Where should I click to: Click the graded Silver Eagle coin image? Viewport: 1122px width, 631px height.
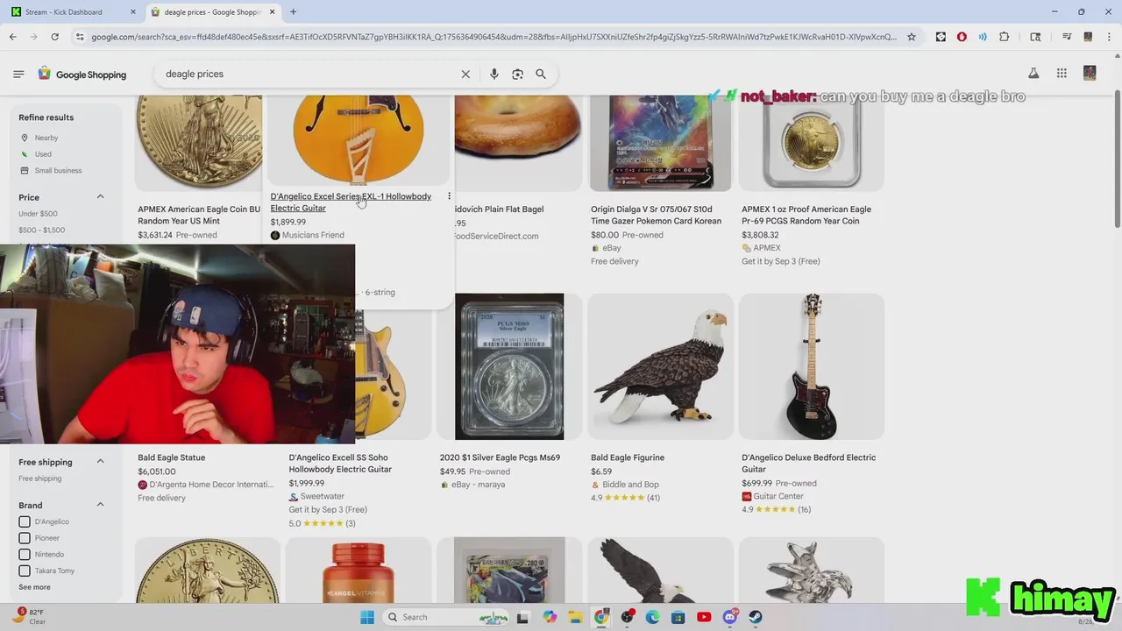pyautogui.click(x=509, y=366)
